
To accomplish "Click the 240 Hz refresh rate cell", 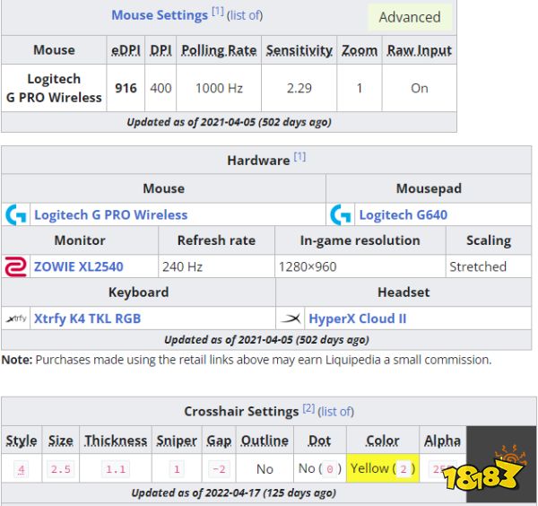I will point(216,266).
